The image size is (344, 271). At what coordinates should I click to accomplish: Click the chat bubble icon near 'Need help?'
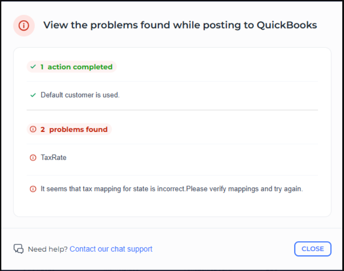18,249
